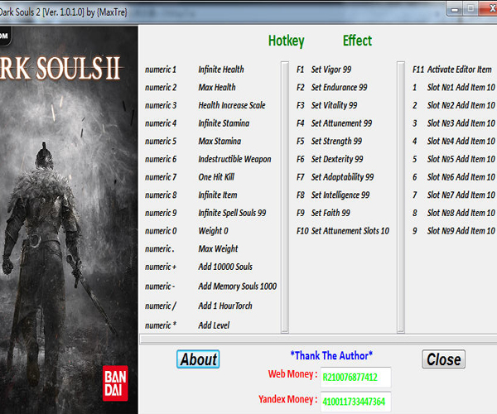497x414 pixels.
Task: Select the Weight 0 effect text
Action: 214,231
